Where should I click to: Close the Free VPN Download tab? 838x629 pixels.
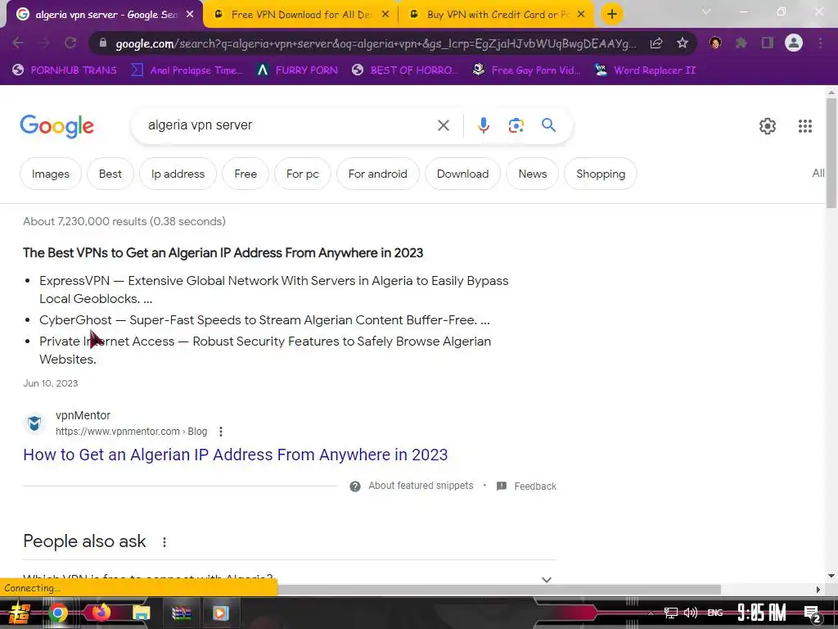coord(385,15)
